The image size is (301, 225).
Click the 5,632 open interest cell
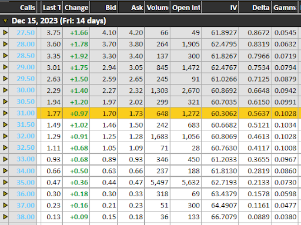click(x=186, y=183)
